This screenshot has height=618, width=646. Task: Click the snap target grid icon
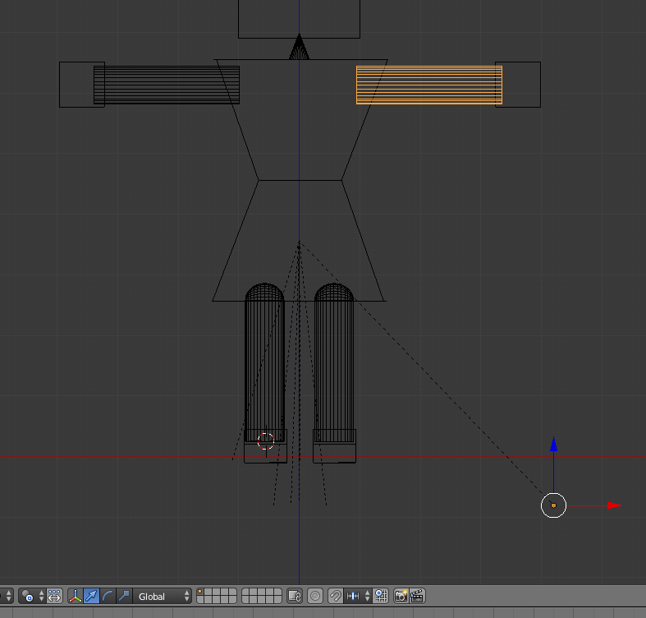(x=381, y=596)
